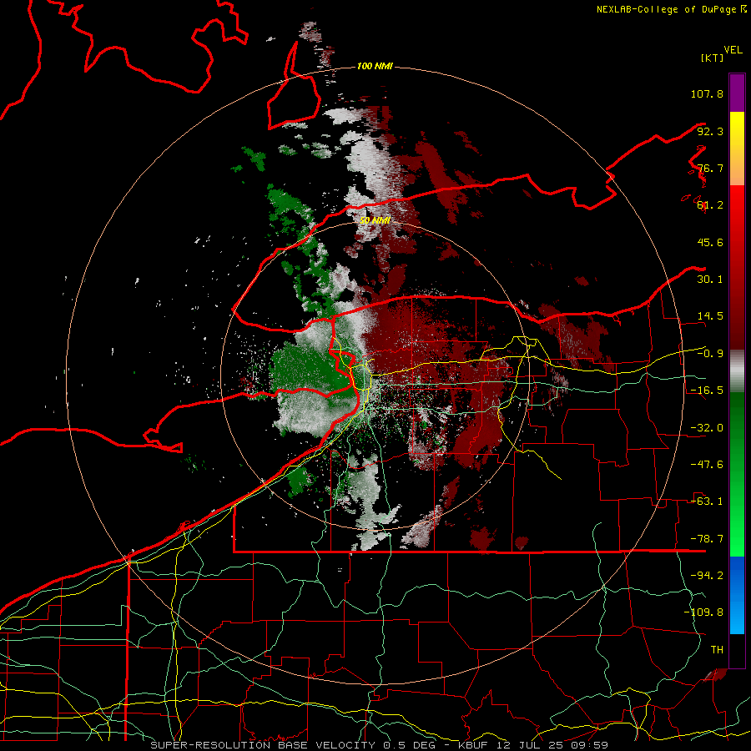Click the -47.6 velocity scale value
Image resolution: width=751 pixels, height=751 pixels.
(707, 465)
